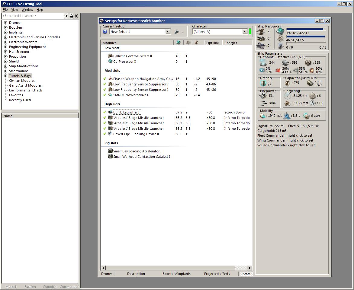Click the green character status indicator
Viewport: 354px width, 290px height.
click(x=250, y=32)
